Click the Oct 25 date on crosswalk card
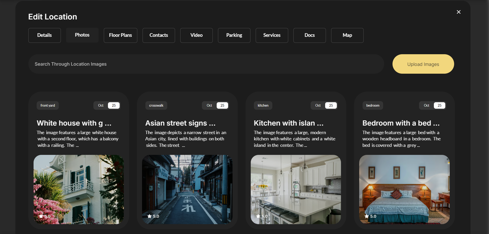This screenshot has height=234, width=489. point(215,105)
